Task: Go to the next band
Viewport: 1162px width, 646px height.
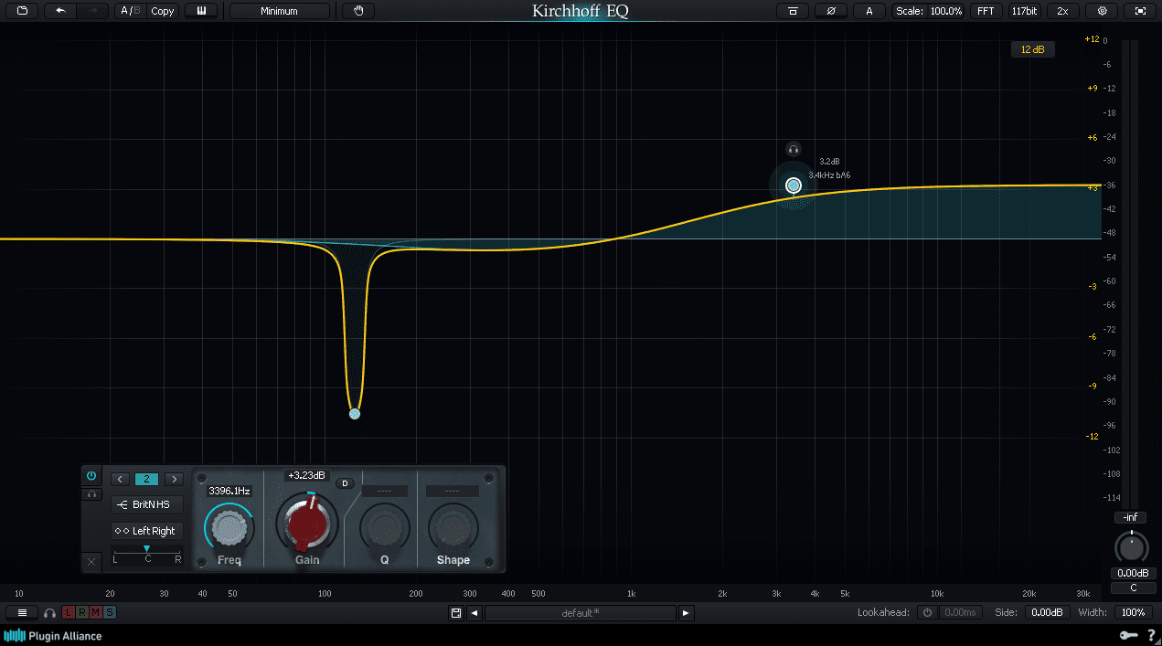Action: click(174, 479)
